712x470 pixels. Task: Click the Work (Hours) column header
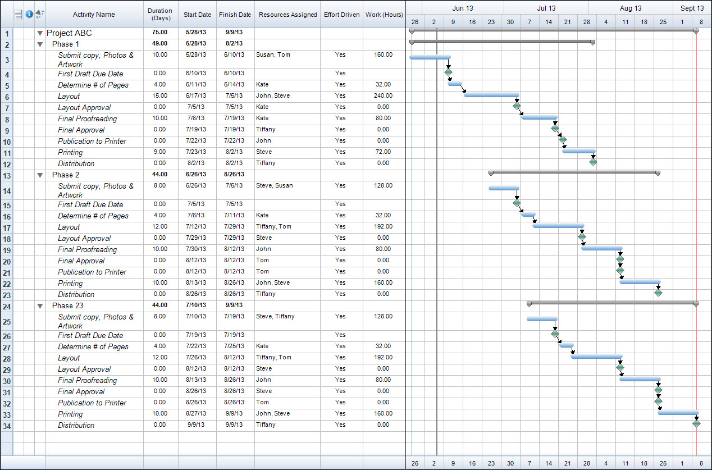(384, 15)
